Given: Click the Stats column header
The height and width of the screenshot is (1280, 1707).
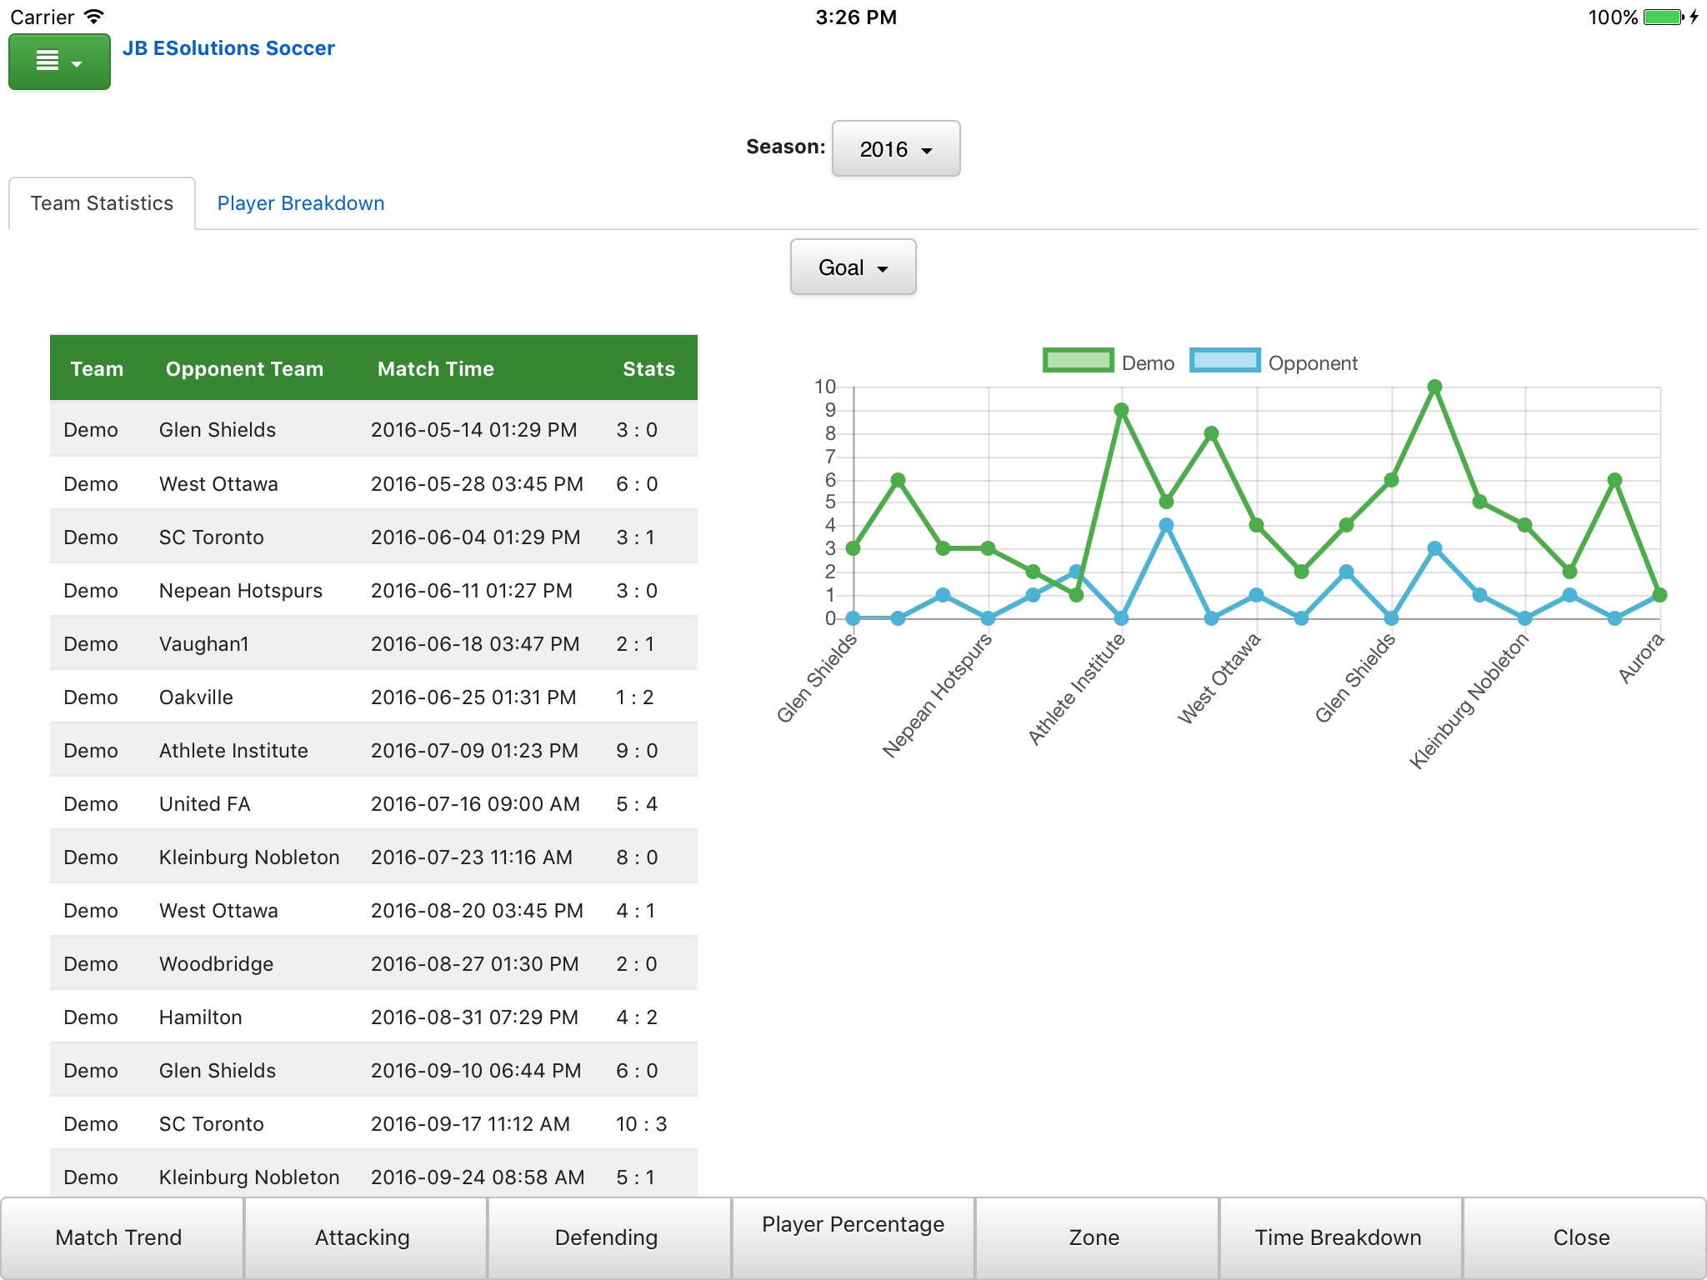Looking at the screenshot, I should pyautogui.click(x=648, y=369).
